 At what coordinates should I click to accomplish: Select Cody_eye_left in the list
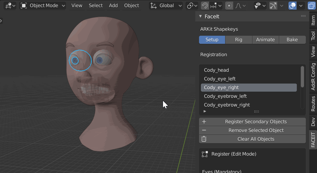pyautogui.click(x=249, y=79)
